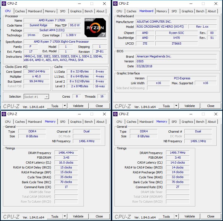Screen dimensions: 223x221
Task: Click the Command Rate value 2T
Action: coord(178,187)
